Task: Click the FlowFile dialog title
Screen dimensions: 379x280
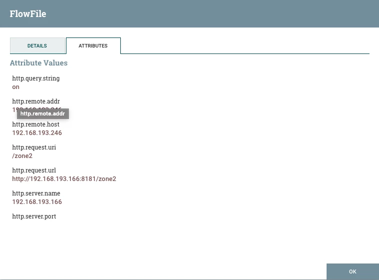Action: [28, 14]
